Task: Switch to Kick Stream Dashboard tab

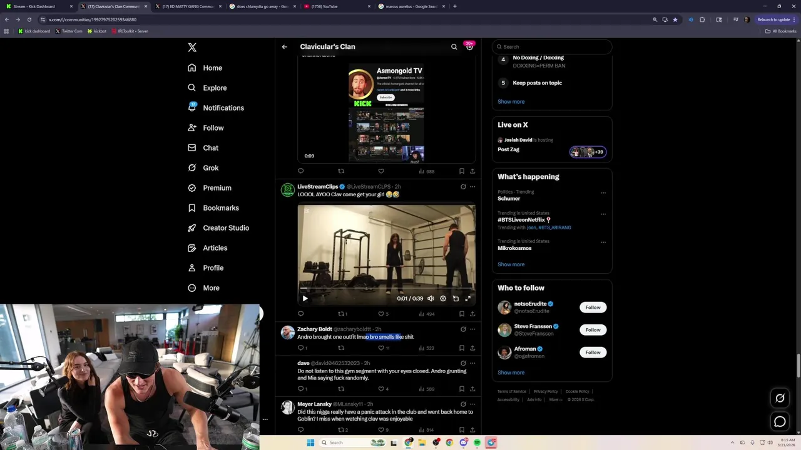Action: point(39,6)
